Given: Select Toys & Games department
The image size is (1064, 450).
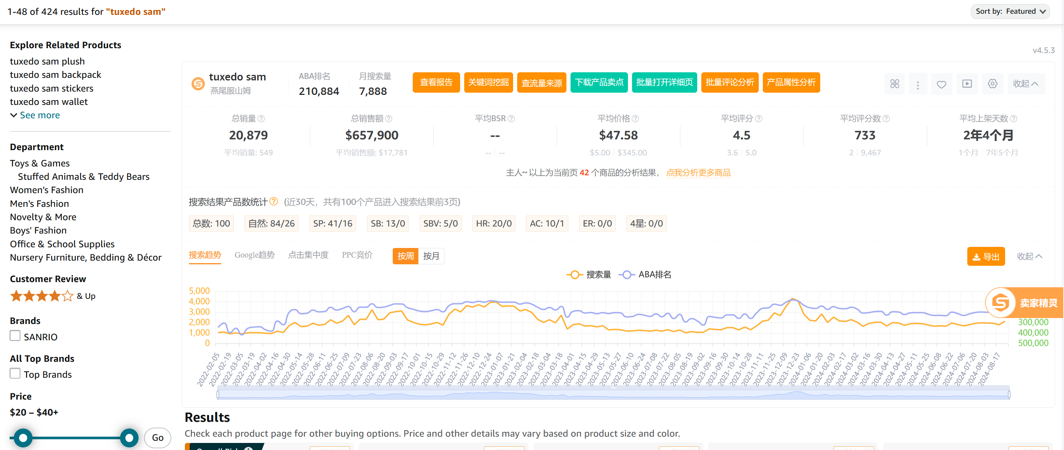Looking at the screenshot, I should (40, 163).
